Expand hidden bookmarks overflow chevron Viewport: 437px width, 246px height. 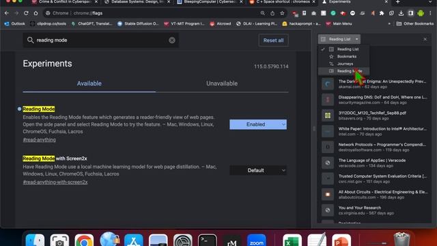(x=389, y=24)
